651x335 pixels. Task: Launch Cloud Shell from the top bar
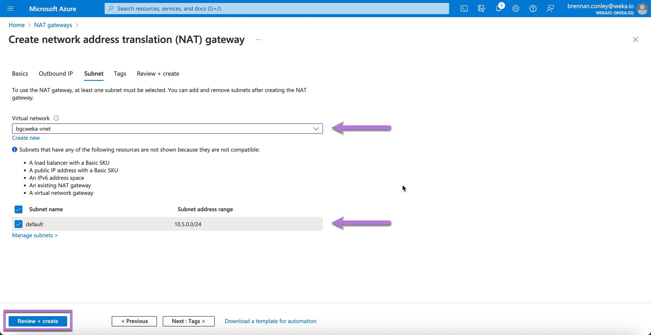pos(464,8)
